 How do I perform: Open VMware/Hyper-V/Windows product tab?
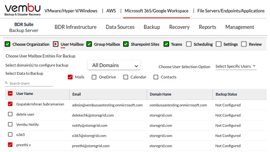click(71, 11)
